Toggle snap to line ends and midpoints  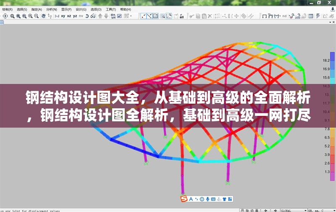coord(150,16)
